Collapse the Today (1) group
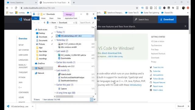This screenshot has height=110, width=195. 55,32
